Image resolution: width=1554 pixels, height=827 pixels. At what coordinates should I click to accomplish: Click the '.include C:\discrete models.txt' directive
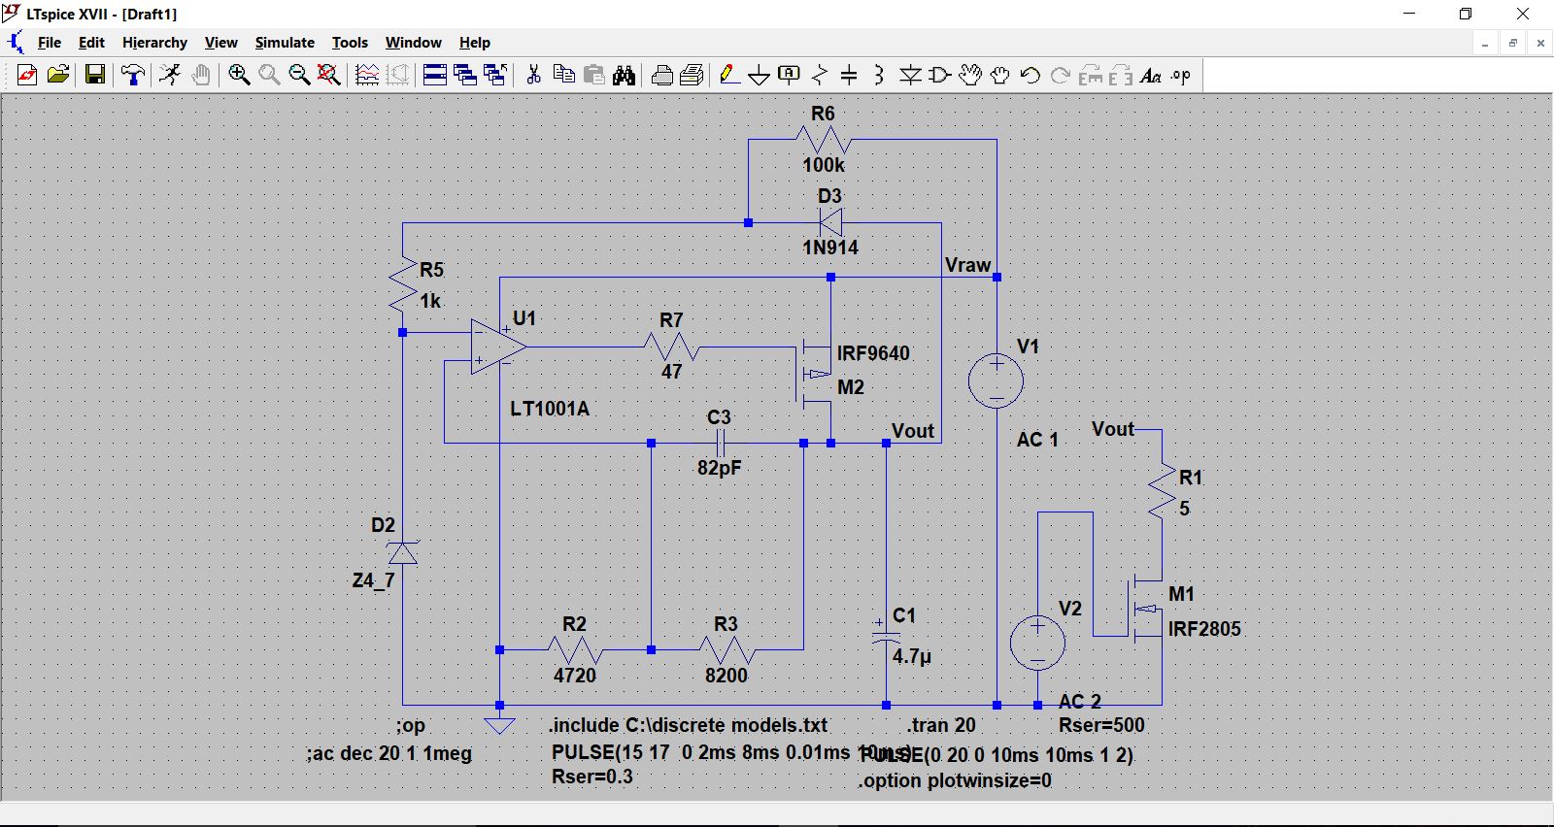pos(688,725)
